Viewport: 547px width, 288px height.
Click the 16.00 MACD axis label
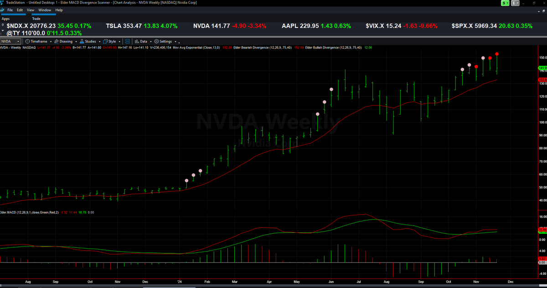(542, 216)
